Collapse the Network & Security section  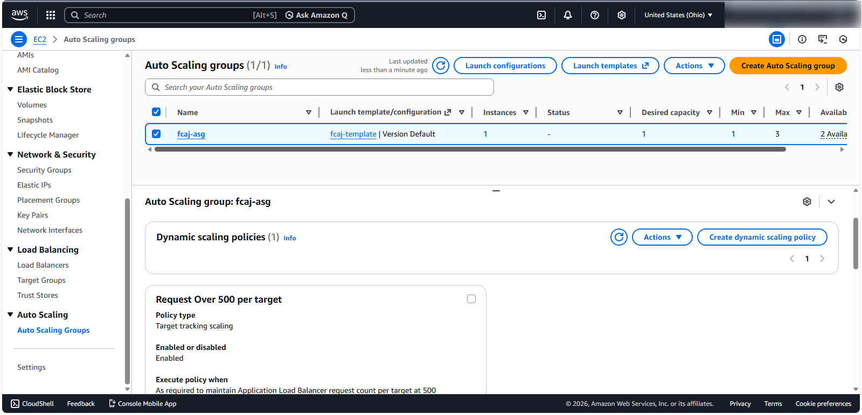click(x=10, y=154)
